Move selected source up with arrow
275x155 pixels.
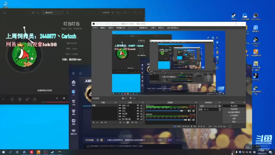click(132, 122)
